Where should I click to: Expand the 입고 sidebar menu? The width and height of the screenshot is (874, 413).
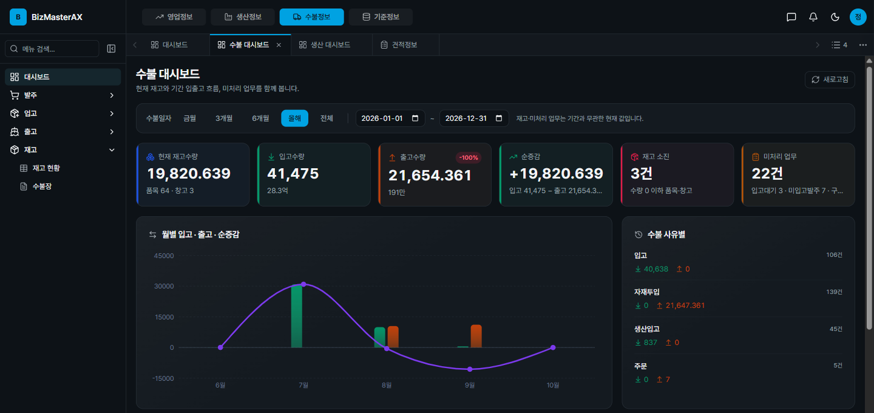pos(63,114)
